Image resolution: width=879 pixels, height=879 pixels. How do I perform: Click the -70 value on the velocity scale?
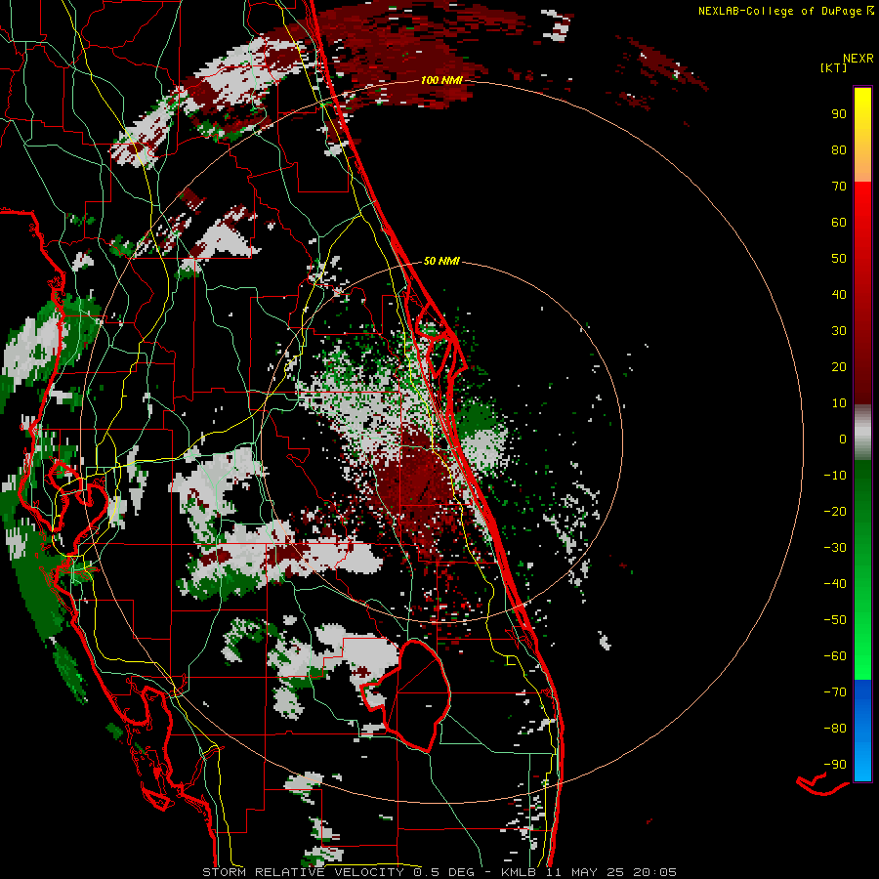click(x=835, y=692)
